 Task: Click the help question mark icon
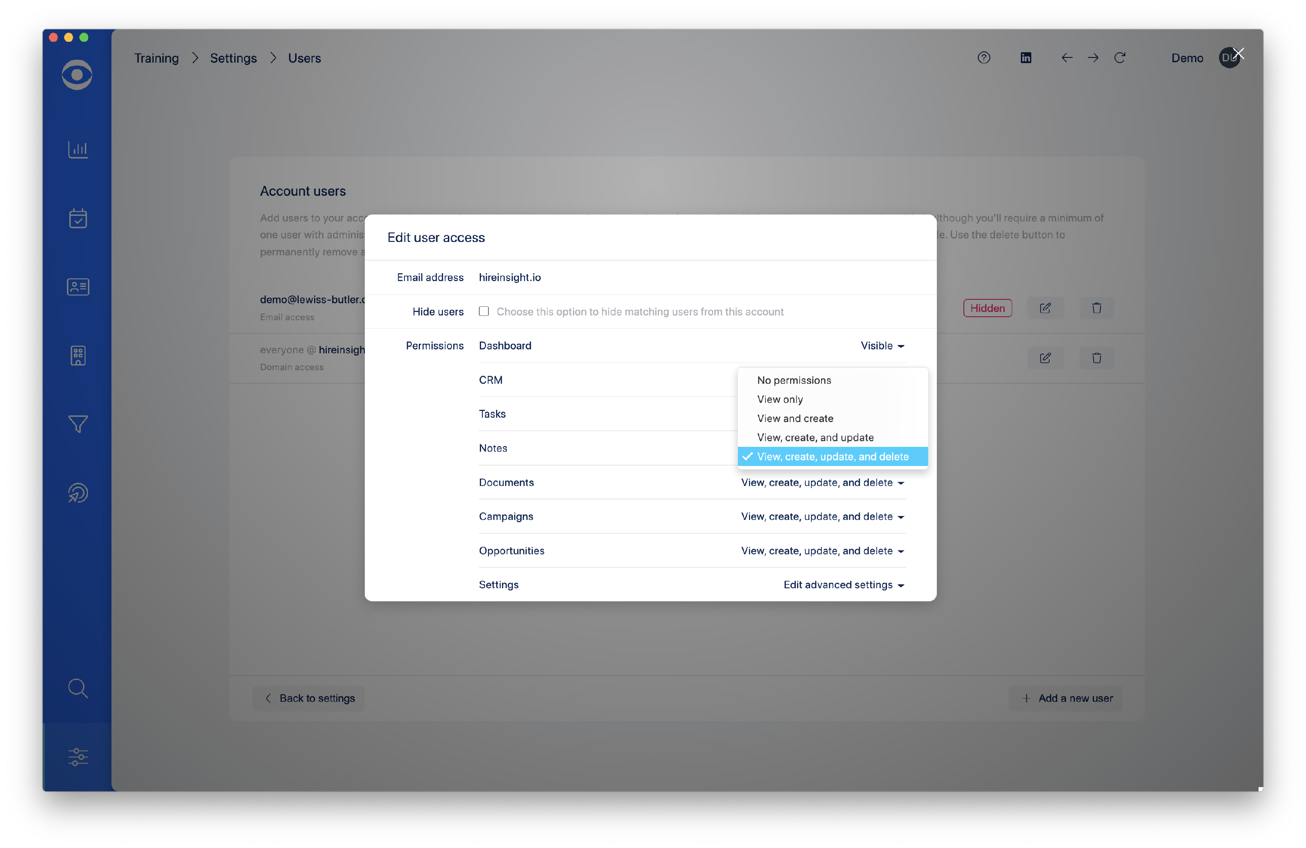(x=983, y=57)
